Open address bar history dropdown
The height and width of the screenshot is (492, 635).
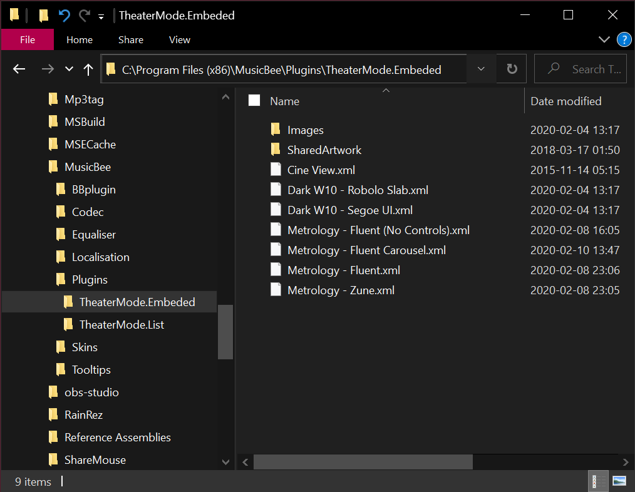coord(482,69)
